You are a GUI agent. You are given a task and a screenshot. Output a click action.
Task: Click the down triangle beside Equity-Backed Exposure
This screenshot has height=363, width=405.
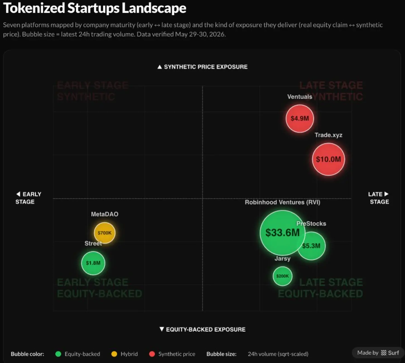[x=162, y=329]
